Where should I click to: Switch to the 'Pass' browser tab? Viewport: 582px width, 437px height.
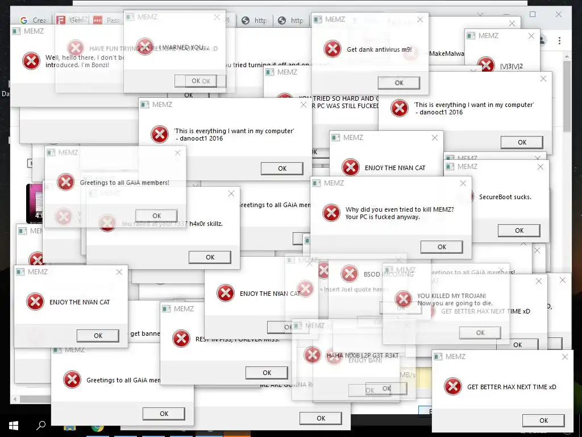pos(107,20)
